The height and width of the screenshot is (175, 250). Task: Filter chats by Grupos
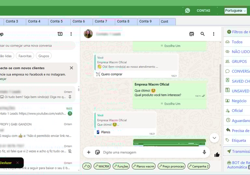(44, 56)
